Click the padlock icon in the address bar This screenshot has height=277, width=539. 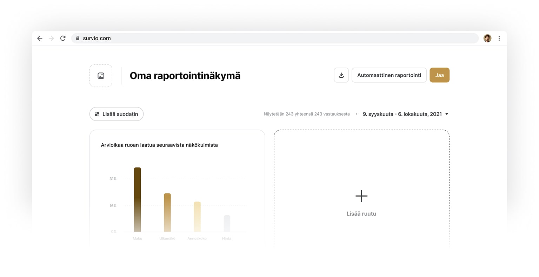(78, 38)
